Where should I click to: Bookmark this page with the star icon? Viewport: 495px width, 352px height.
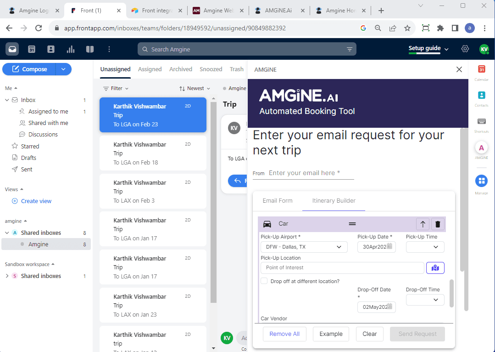[x=407, y=28]
